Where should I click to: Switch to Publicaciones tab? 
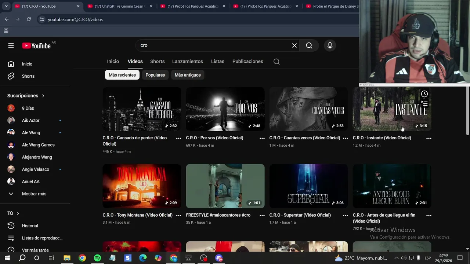[247, 62]
